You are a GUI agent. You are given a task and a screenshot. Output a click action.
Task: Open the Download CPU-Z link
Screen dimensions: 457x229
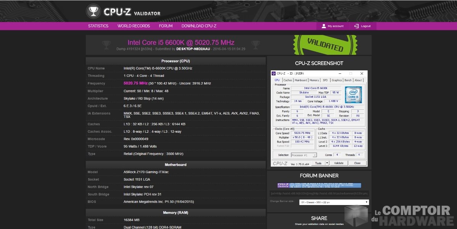[199, 26]
